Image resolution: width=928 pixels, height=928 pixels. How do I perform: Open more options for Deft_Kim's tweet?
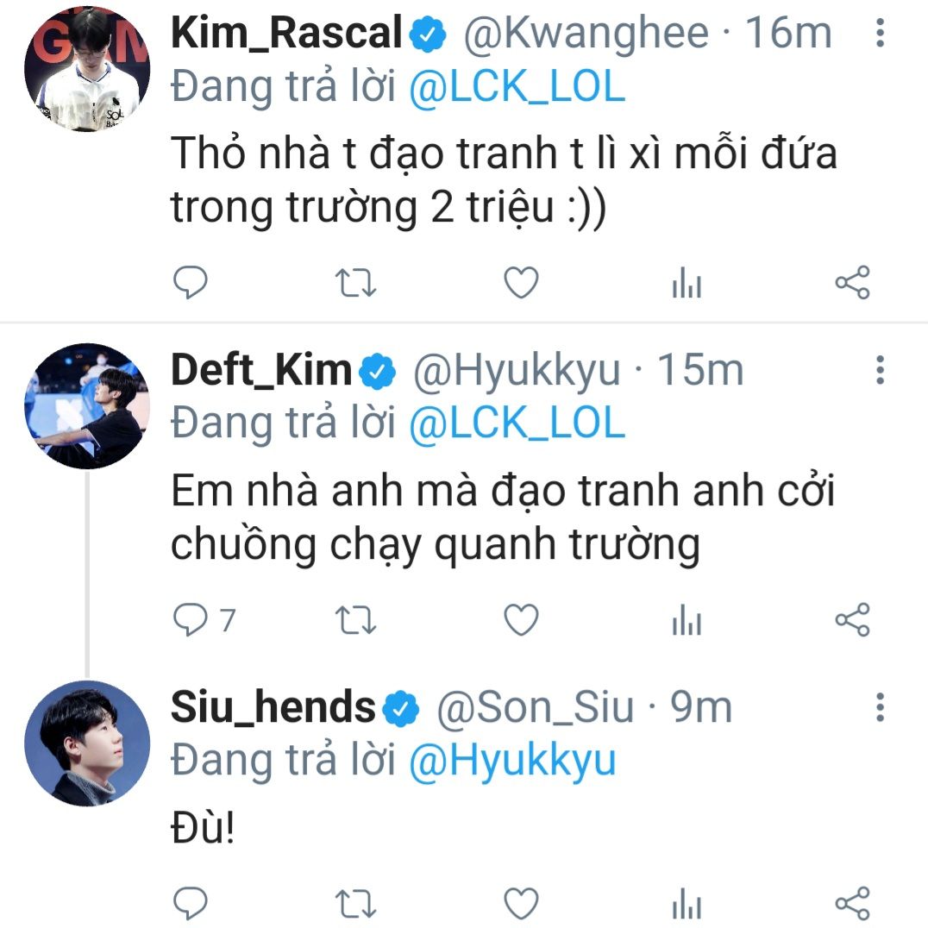[880, 369]
